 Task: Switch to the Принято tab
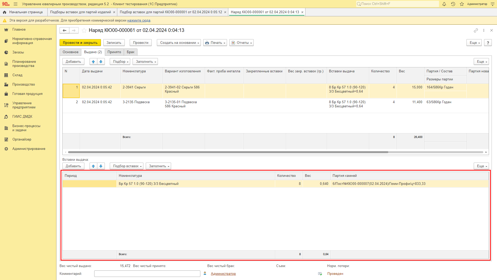pos(114,52)
